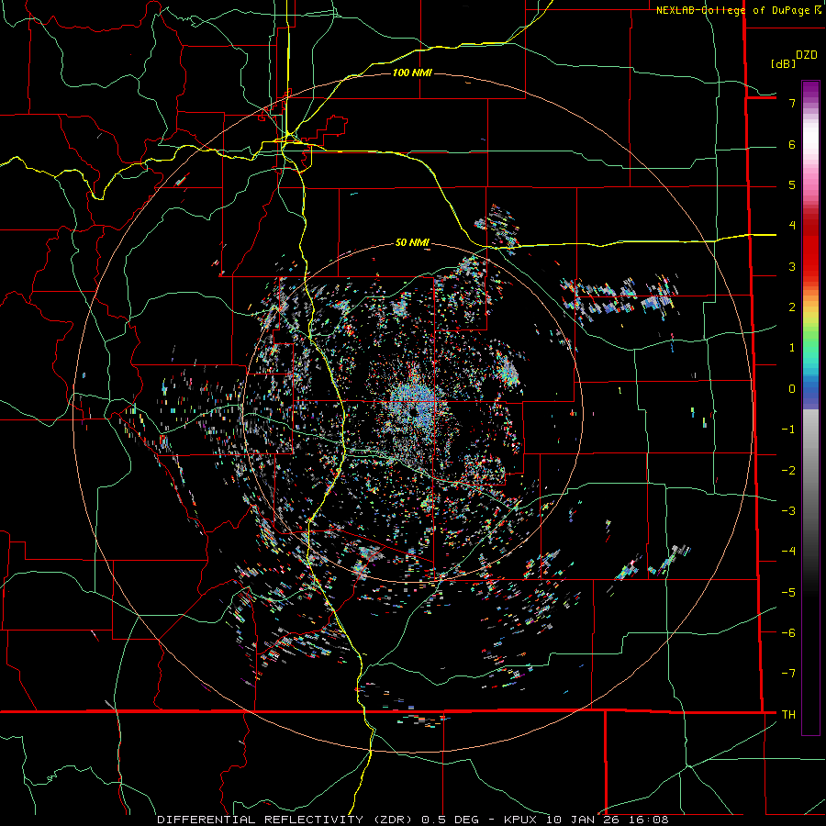Viewport: 826px width, 826px height.
Task: Click the 2 value on the dB scale
Action: coord(792,307)
